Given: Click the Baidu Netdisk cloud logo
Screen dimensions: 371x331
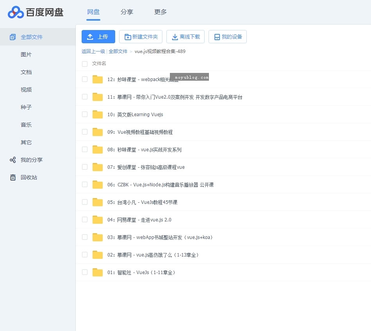Looking at the screenshot, I should [x=16, y=12].
